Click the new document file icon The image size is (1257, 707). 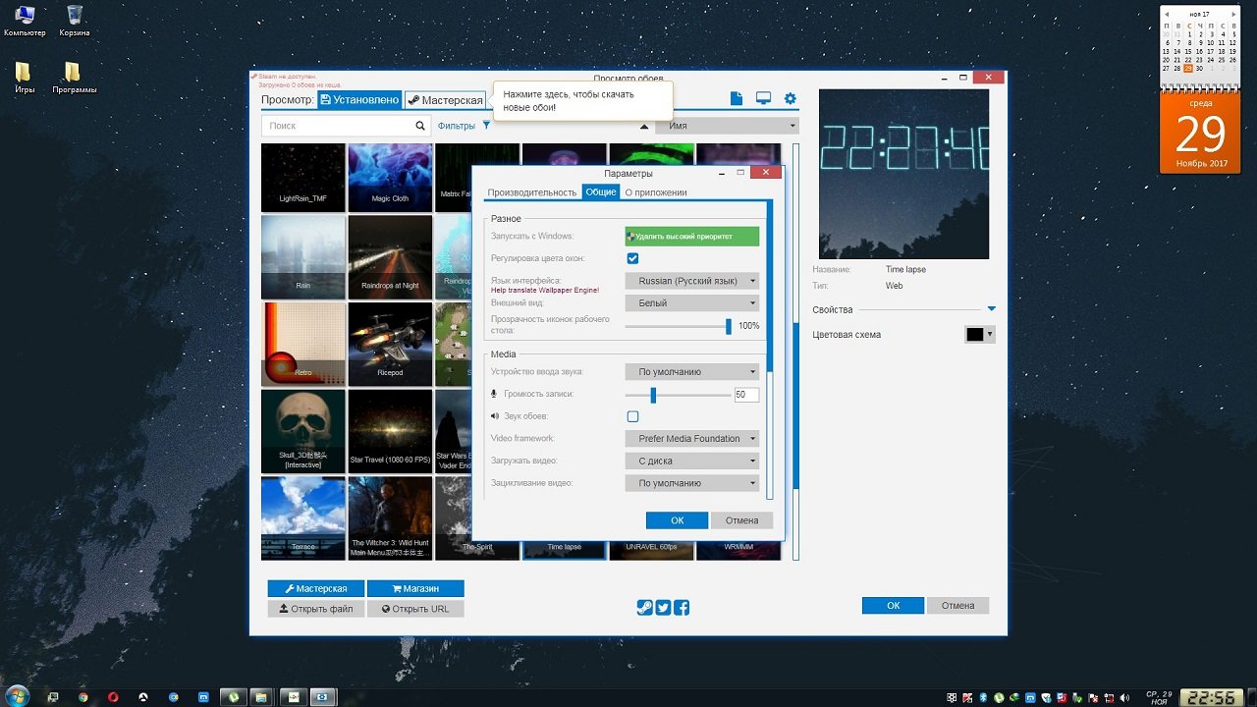pyautogui.click(x=737, y=99)
